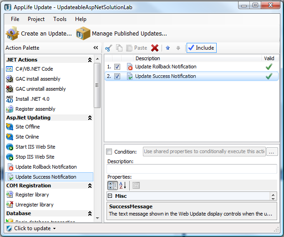Collapse the Asp.Net Updating group
The image size is (284, 237).
click(90, 118)
